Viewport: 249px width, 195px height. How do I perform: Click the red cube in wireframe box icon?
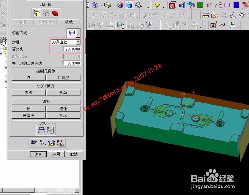coord(172,5)
